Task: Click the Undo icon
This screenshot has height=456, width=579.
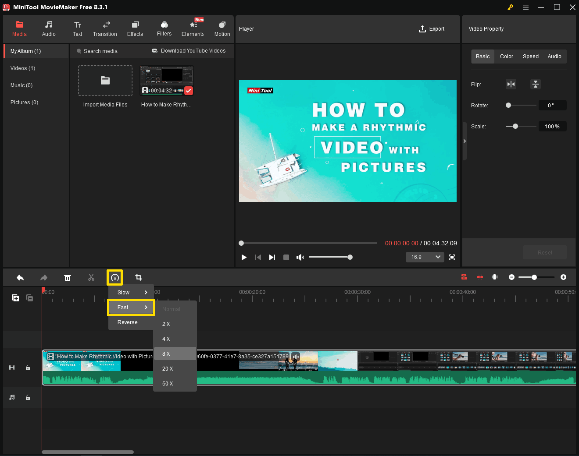Action: pos(20,277)
